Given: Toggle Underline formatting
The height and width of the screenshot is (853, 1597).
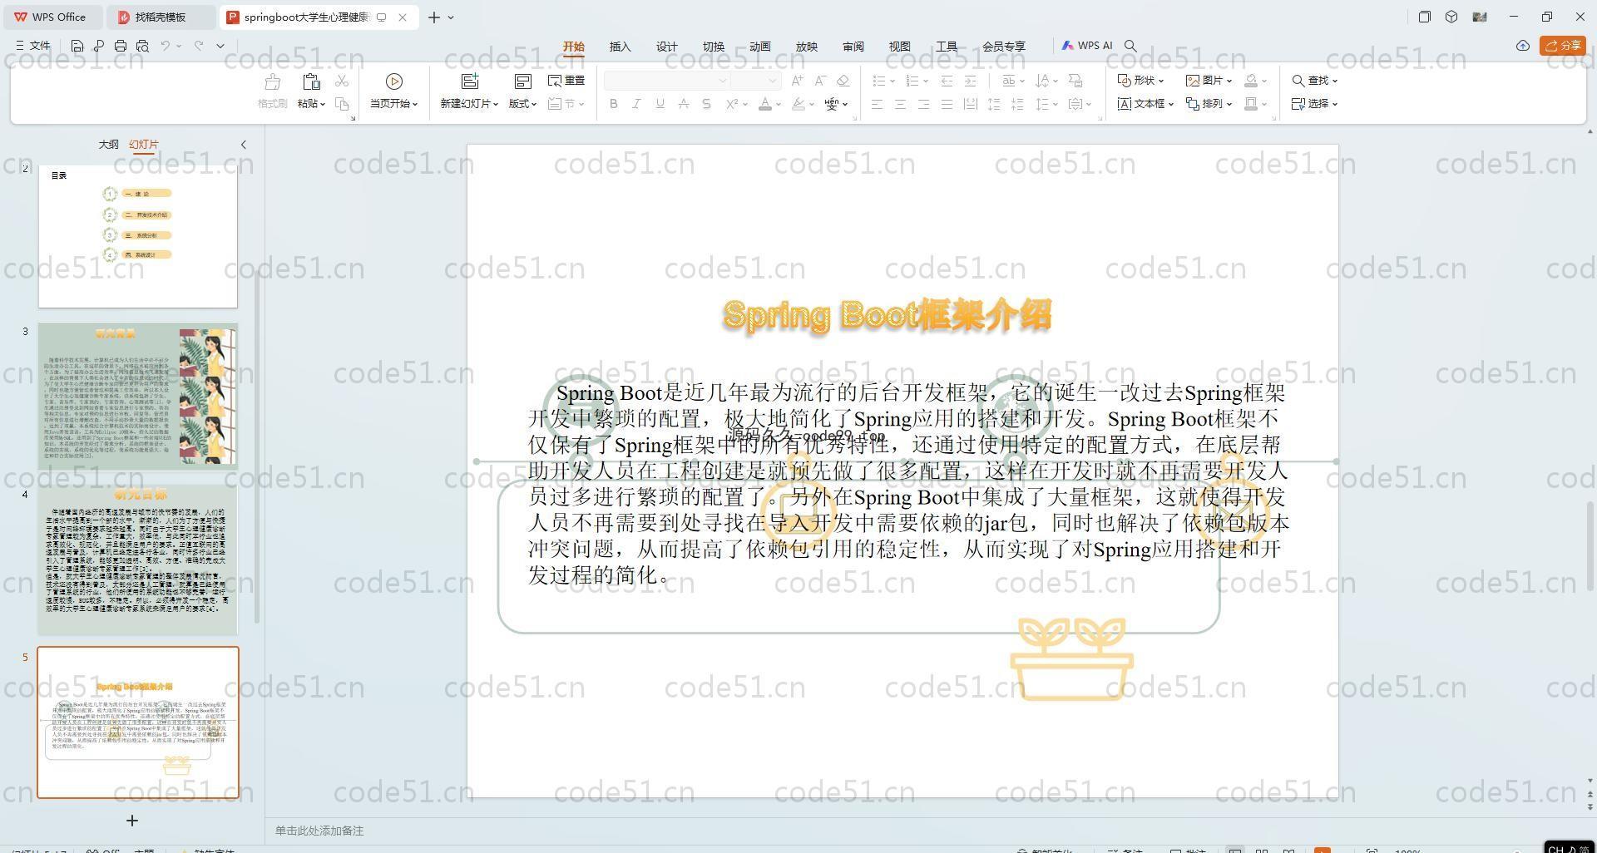Looking at the screenshot, I should pos(660,104).
